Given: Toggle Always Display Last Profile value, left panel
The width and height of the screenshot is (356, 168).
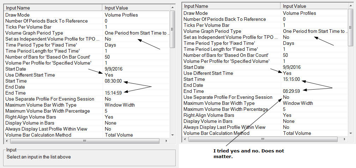Looking at the screenshot, I should point(108,129).
